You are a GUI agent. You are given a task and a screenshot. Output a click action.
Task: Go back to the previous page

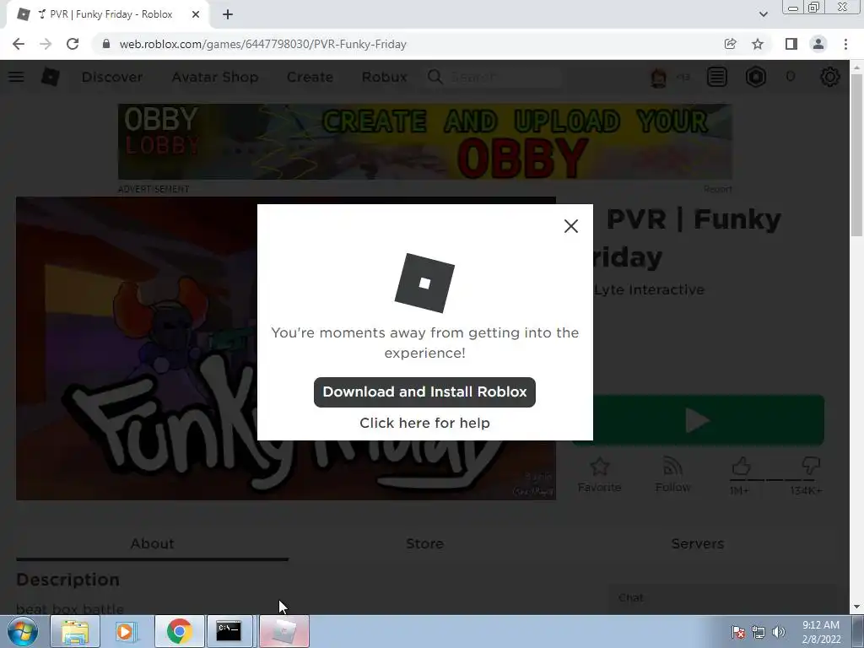[19, 44]
